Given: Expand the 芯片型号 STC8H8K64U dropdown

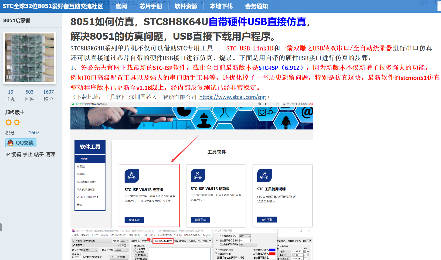Looking at the screenshot, I should pyautogui.click(x=110, y=241).
